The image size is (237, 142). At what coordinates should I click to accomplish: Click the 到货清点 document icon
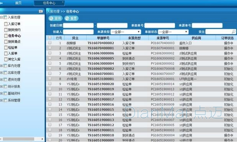(6, 42)
